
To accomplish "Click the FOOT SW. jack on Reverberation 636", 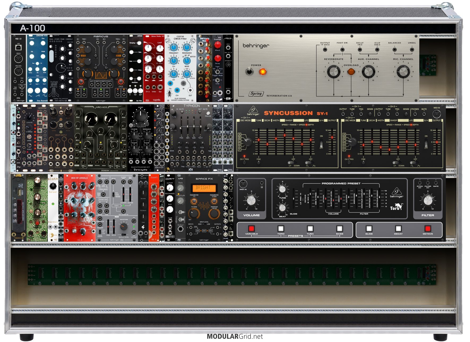I will [342, 50].
